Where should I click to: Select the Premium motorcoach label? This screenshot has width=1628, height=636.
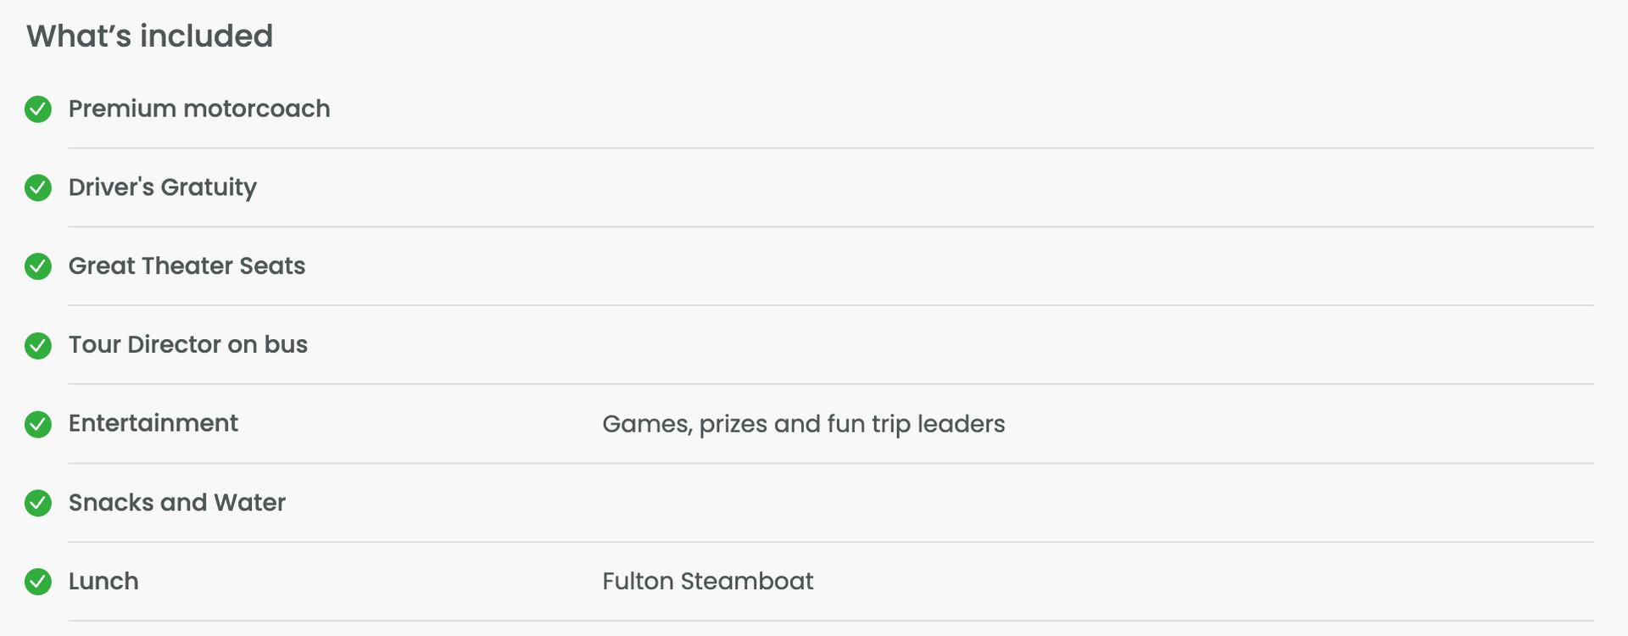coord(199,109)
